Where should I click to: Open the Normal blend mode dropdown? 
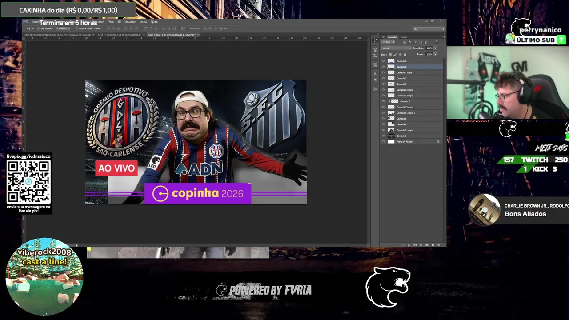click(x=397, y=48)
